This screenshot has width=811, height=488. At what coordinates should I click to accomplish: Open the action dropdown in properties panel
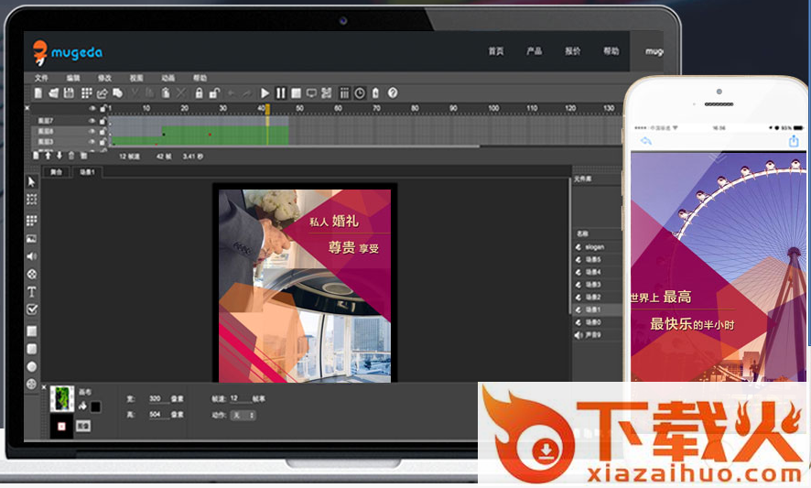pyautogui.click(x=243, y=415)
